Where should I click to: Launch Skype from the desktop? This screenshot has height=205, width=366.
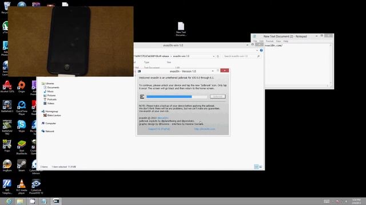[22, 126]
